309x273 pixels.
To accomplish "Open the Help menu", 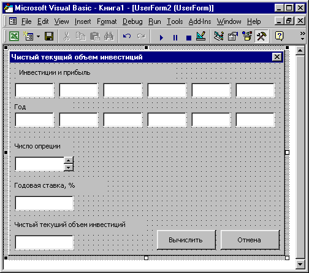I will [254, 21].
